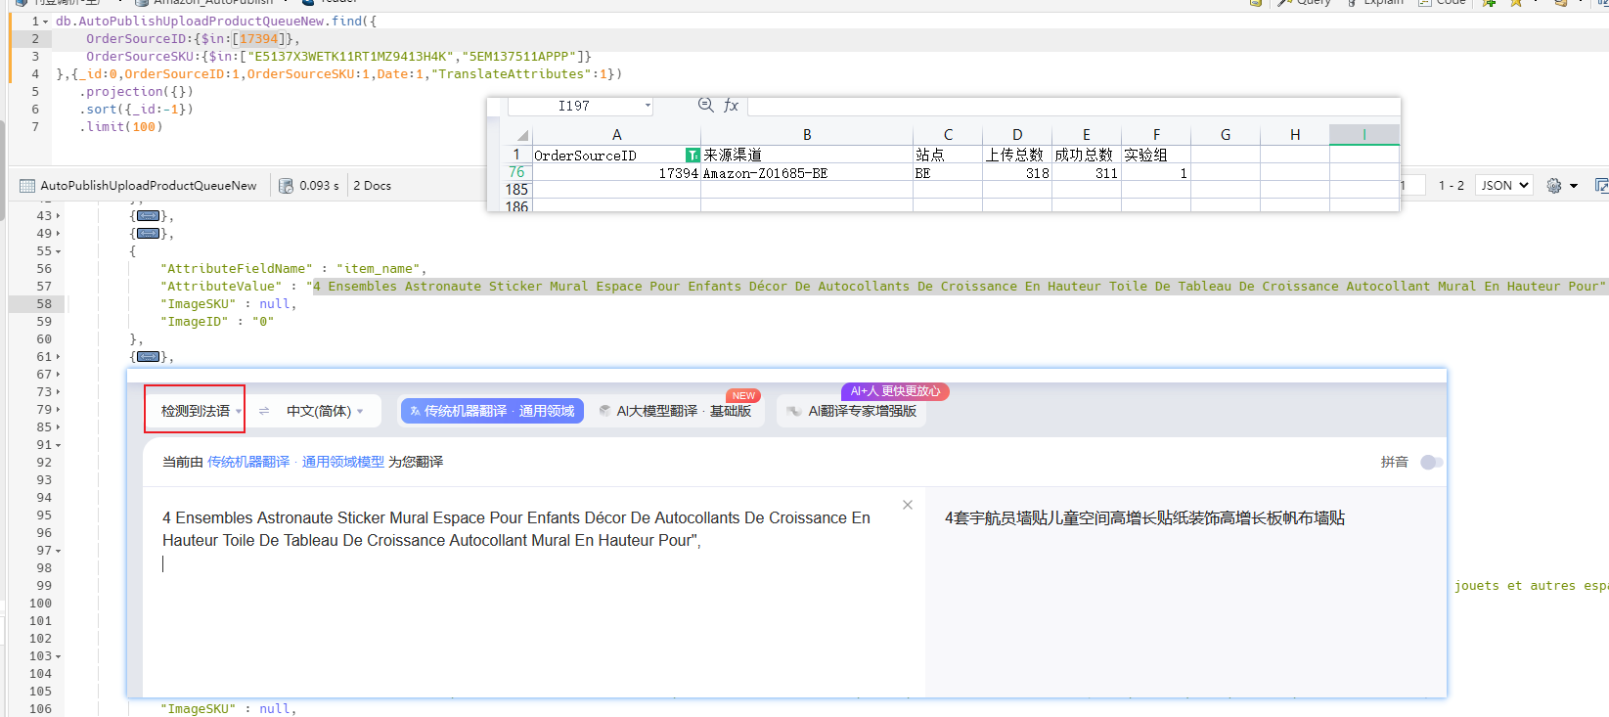The image size is (1609, 717).
Task: Select column B header in spreadsheet
Action: (x=807, y=135)
